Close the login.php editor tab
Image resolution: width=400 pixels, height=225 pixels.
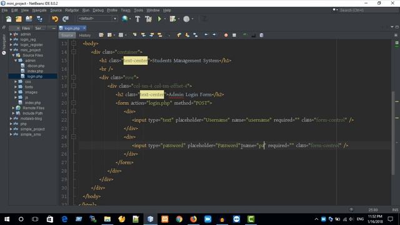click(x=84, y=28)
